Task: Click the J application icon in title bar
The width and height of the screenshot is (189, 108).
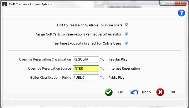Action: [5, 4]
